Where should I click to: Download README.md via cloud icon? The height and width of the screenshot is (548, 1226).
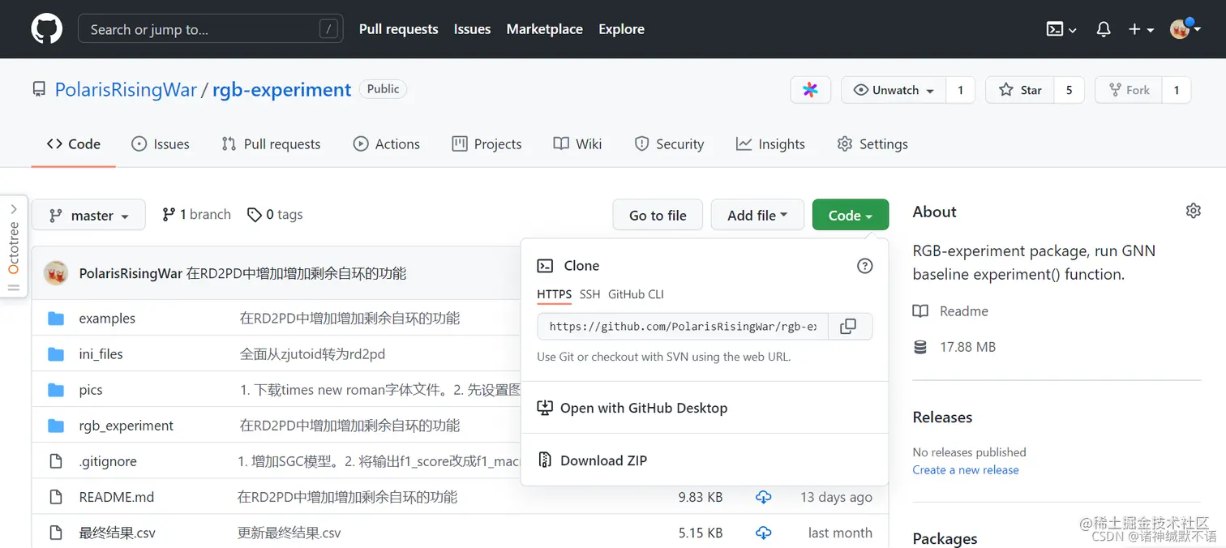[x=764, y=497]
